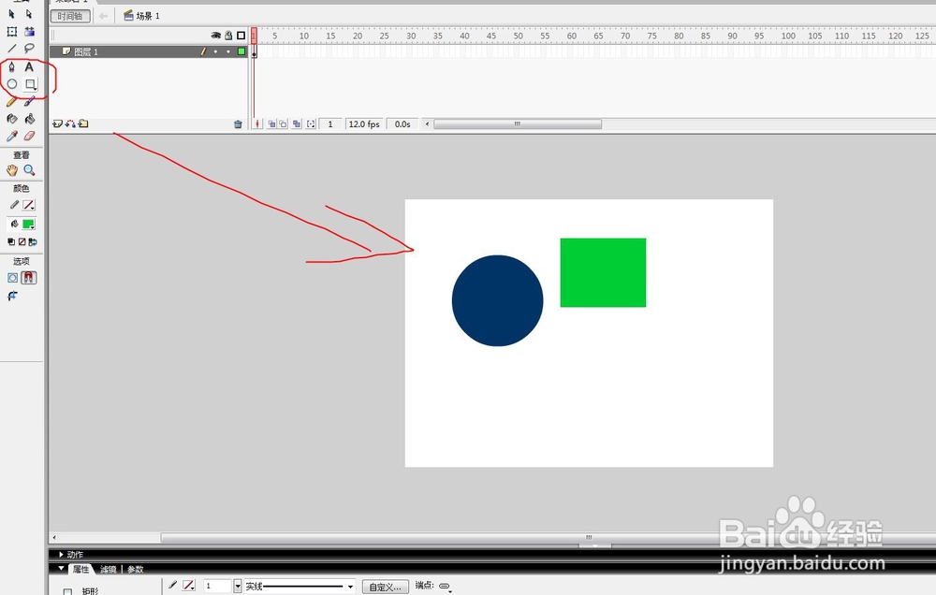
Task: Click the back arrow beside 场景 1
Action: click(x=103, y=16)
